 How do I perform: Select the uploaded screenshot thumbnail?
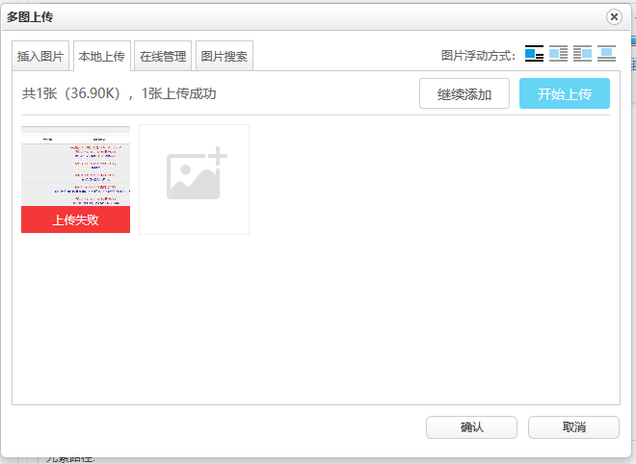click(x=75, y=165)
